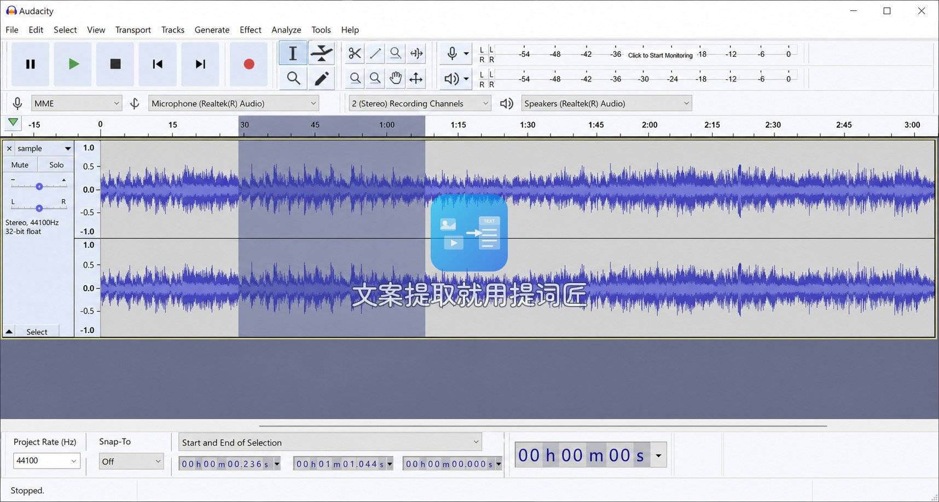Open the Tools menu

pyautogui.click(x=321, y=30)
